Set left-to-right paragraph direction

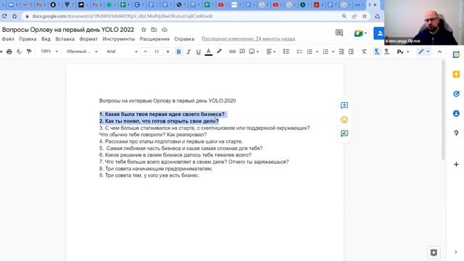376,51
